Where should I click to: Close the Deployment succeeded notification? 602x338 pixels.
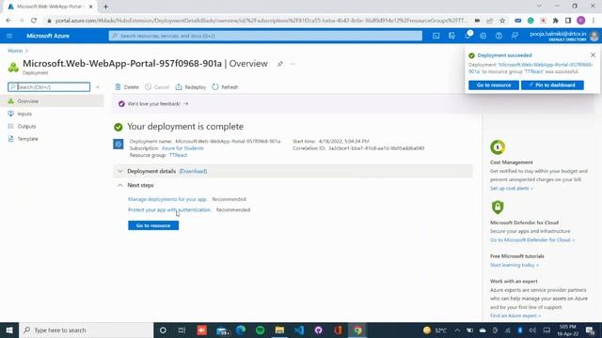593,55
